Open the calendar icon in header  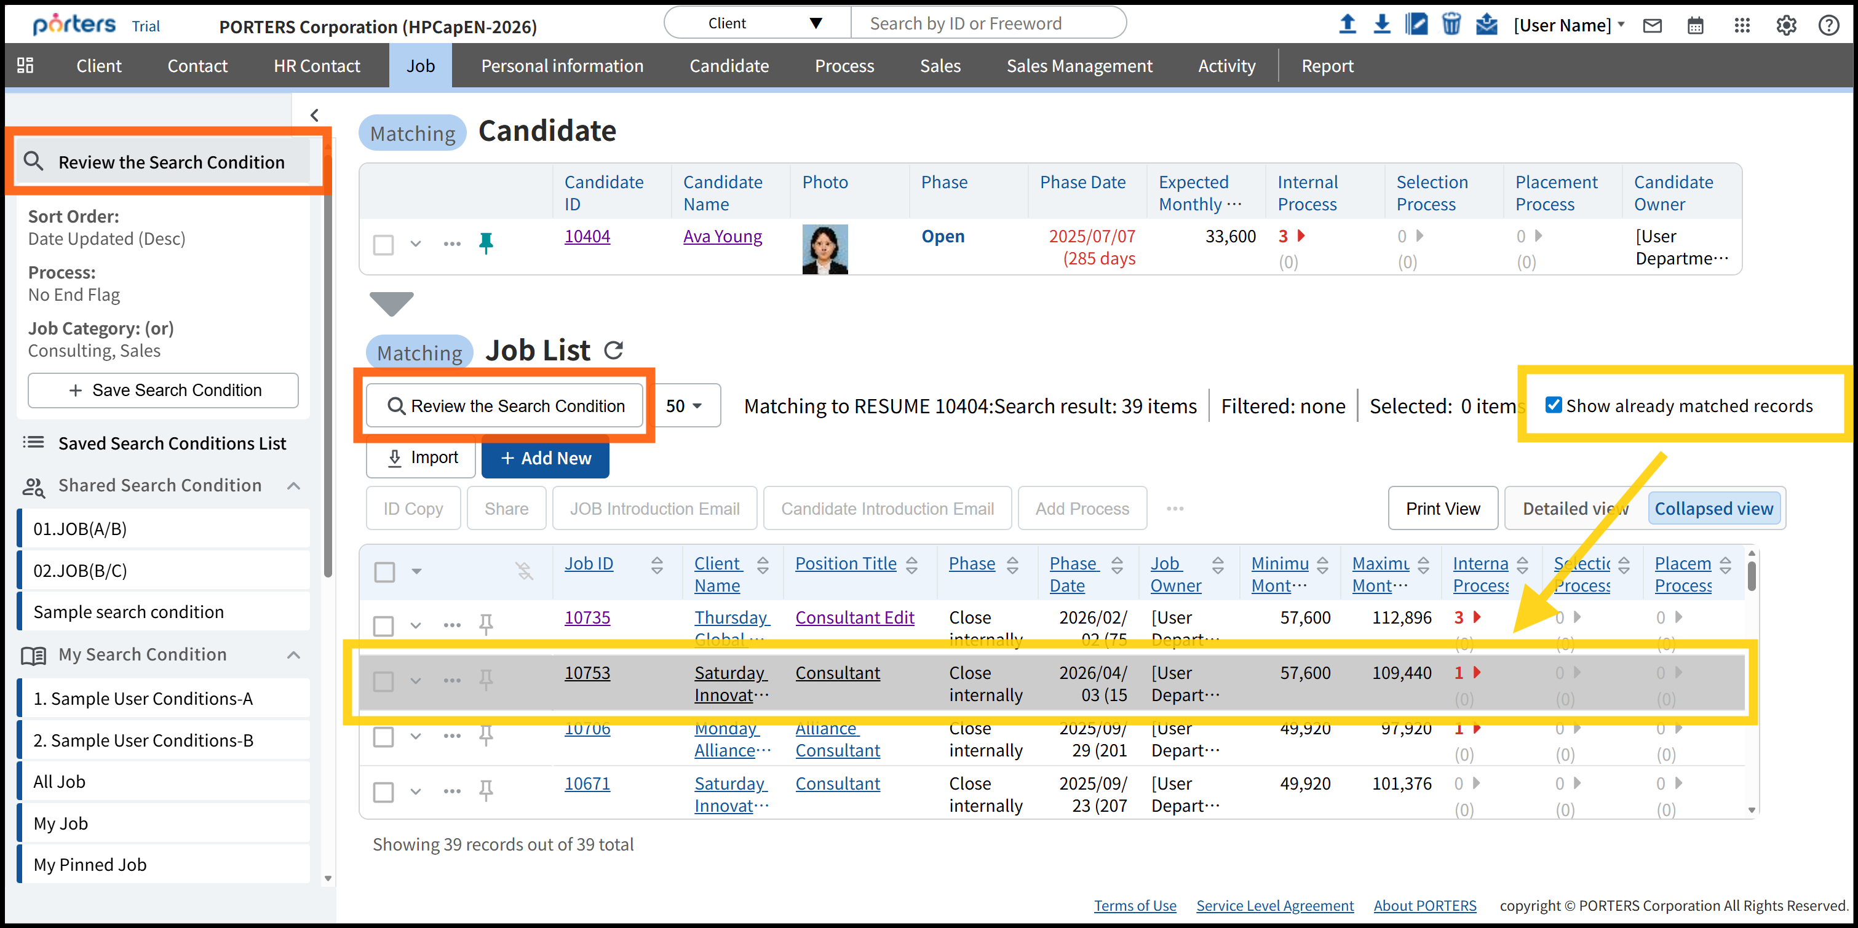pos(1695,26)
